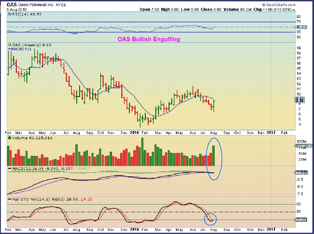Click the small icon beside OAS (Weekly)
Viewport: 314px width, 234px height.
9,45
